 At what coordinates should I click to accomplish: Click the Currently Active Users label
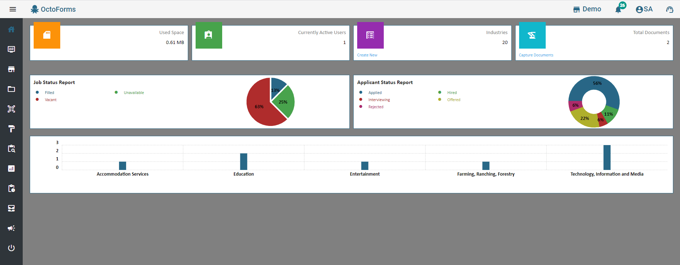point(322,32)
